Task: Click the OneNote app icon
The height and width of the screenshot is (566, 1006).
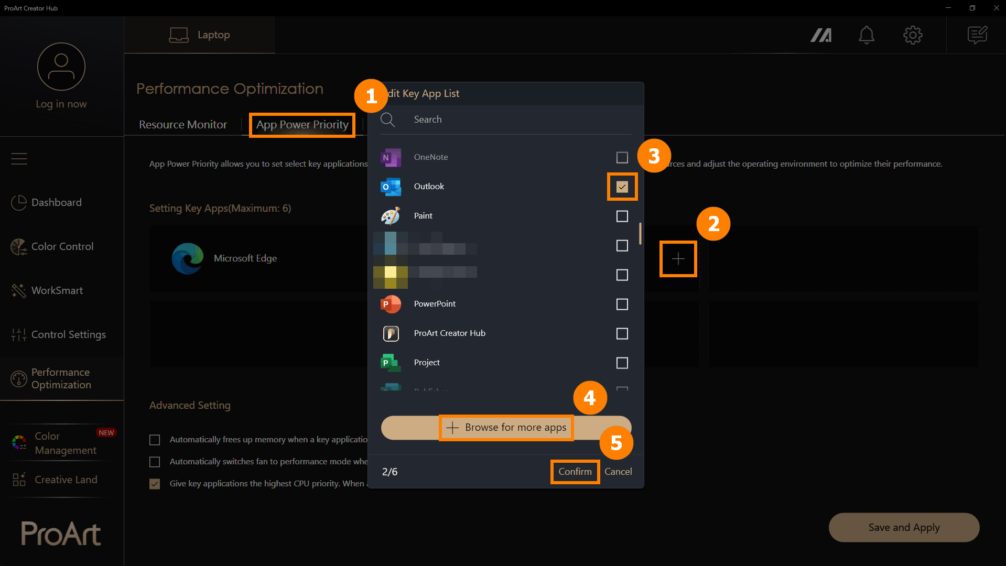Action: tap(391, 157)
